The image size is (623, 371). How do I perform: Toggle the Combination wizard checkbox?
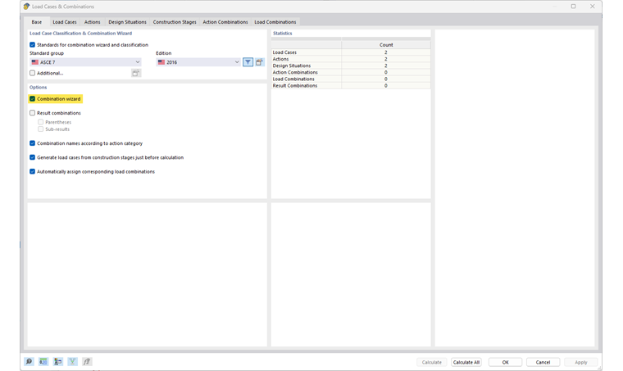pos(33,99)
